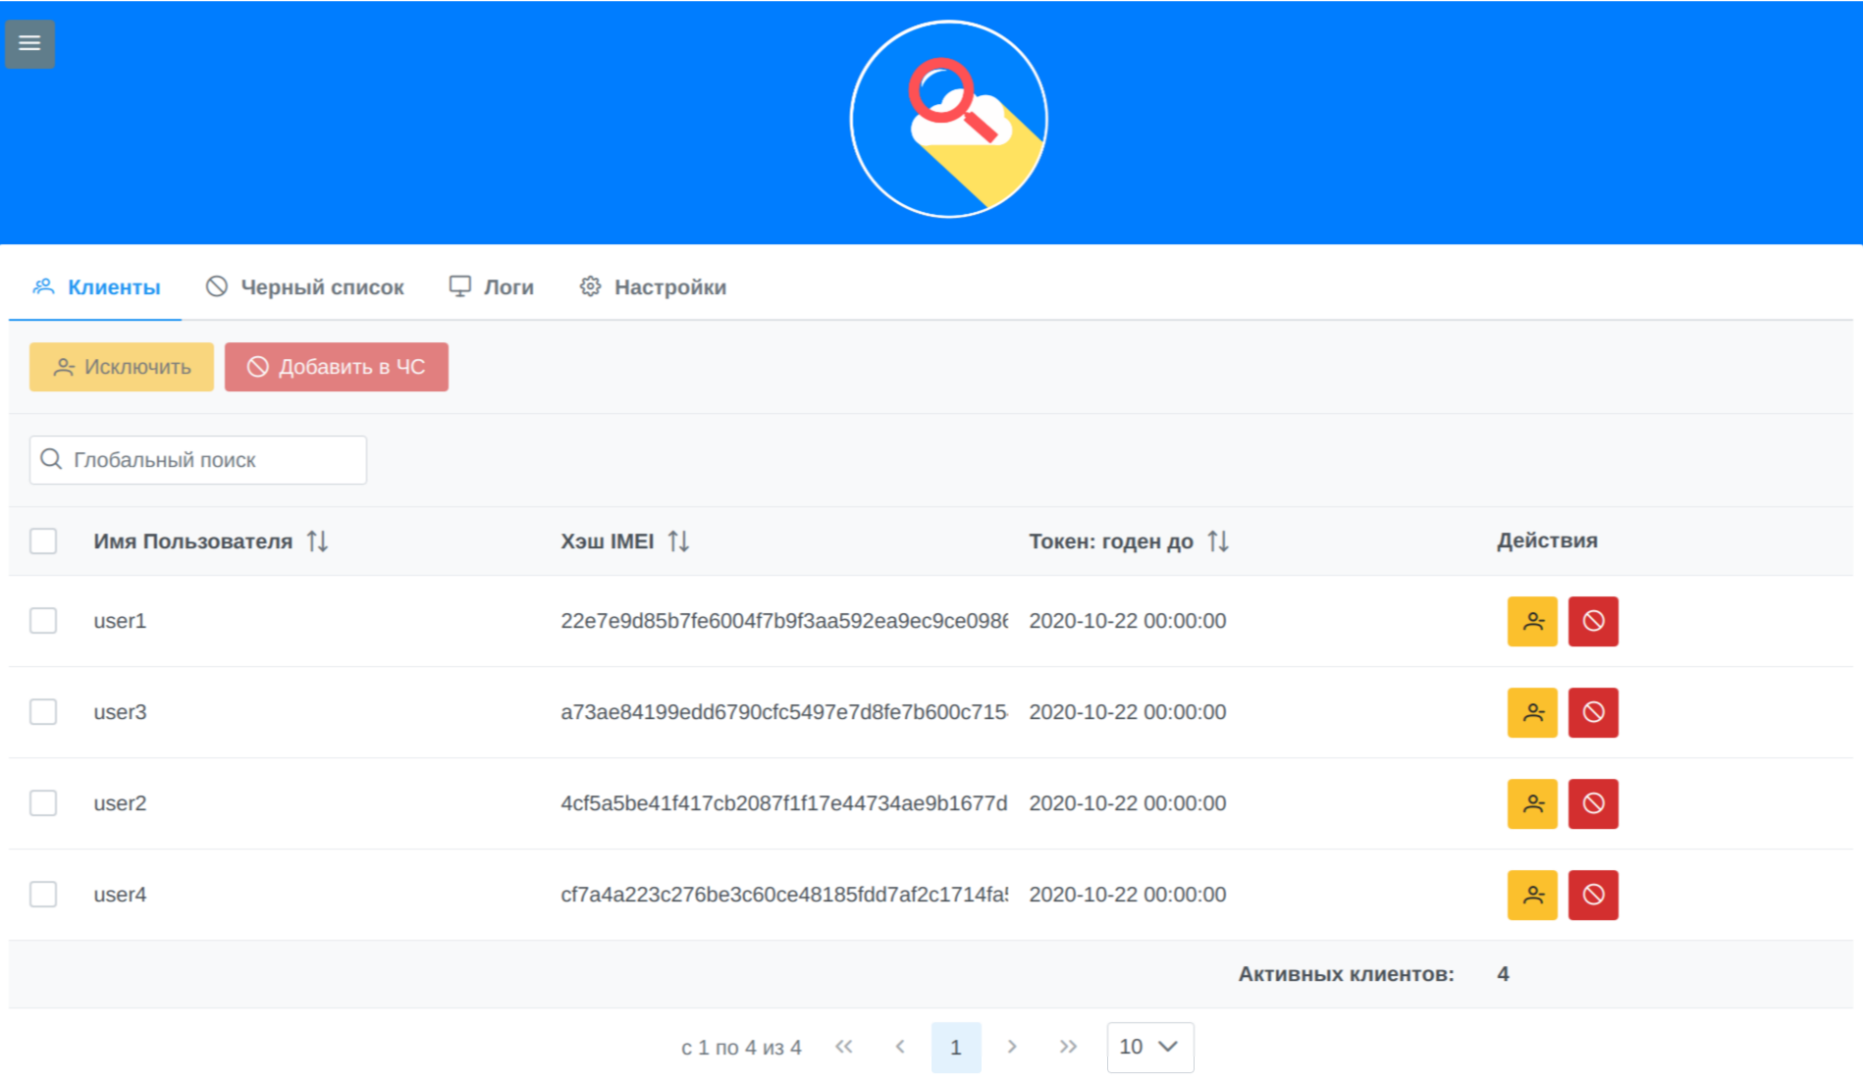Click the Активных клиентов label
This screenshot has width=1863, height=1080.
coord(1346,974)
